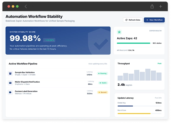Click the +0.02% trend badge

(x=49, y=40)
